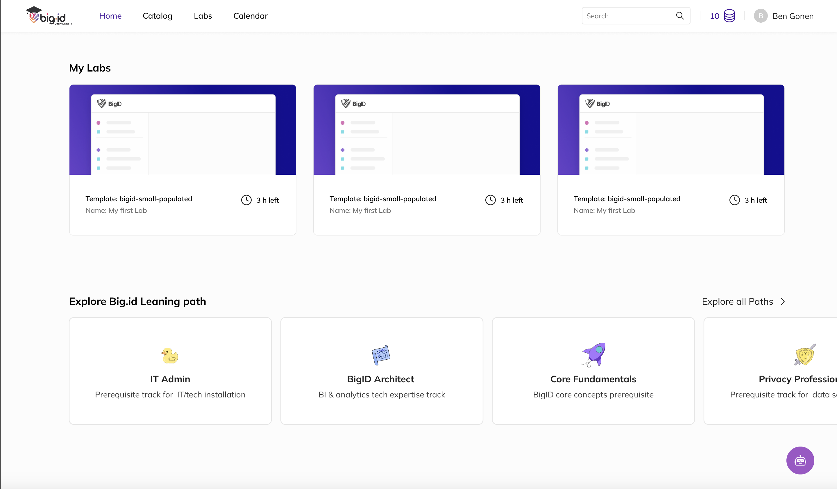The width and height of the screenshot is (837, 489).
Task: Click the blueprint BigID Architect icon
Action: 381,355
